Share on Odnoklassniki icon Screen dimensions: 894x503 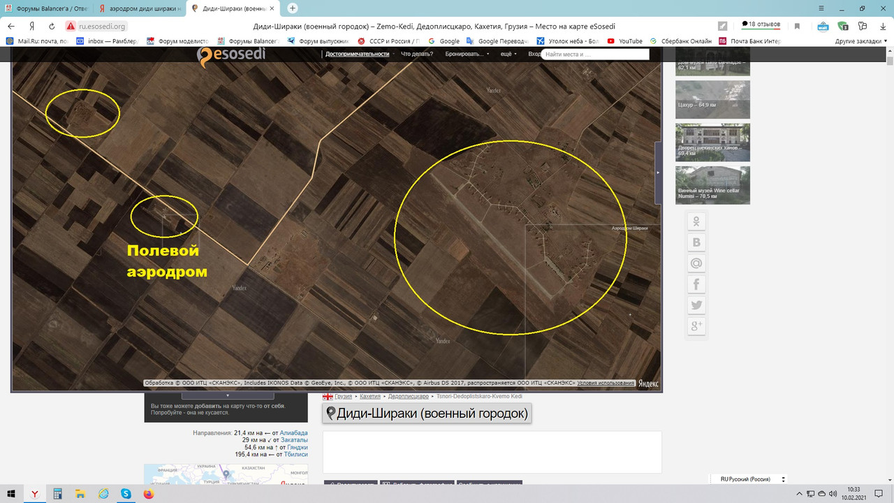click(x=696, y=222)
